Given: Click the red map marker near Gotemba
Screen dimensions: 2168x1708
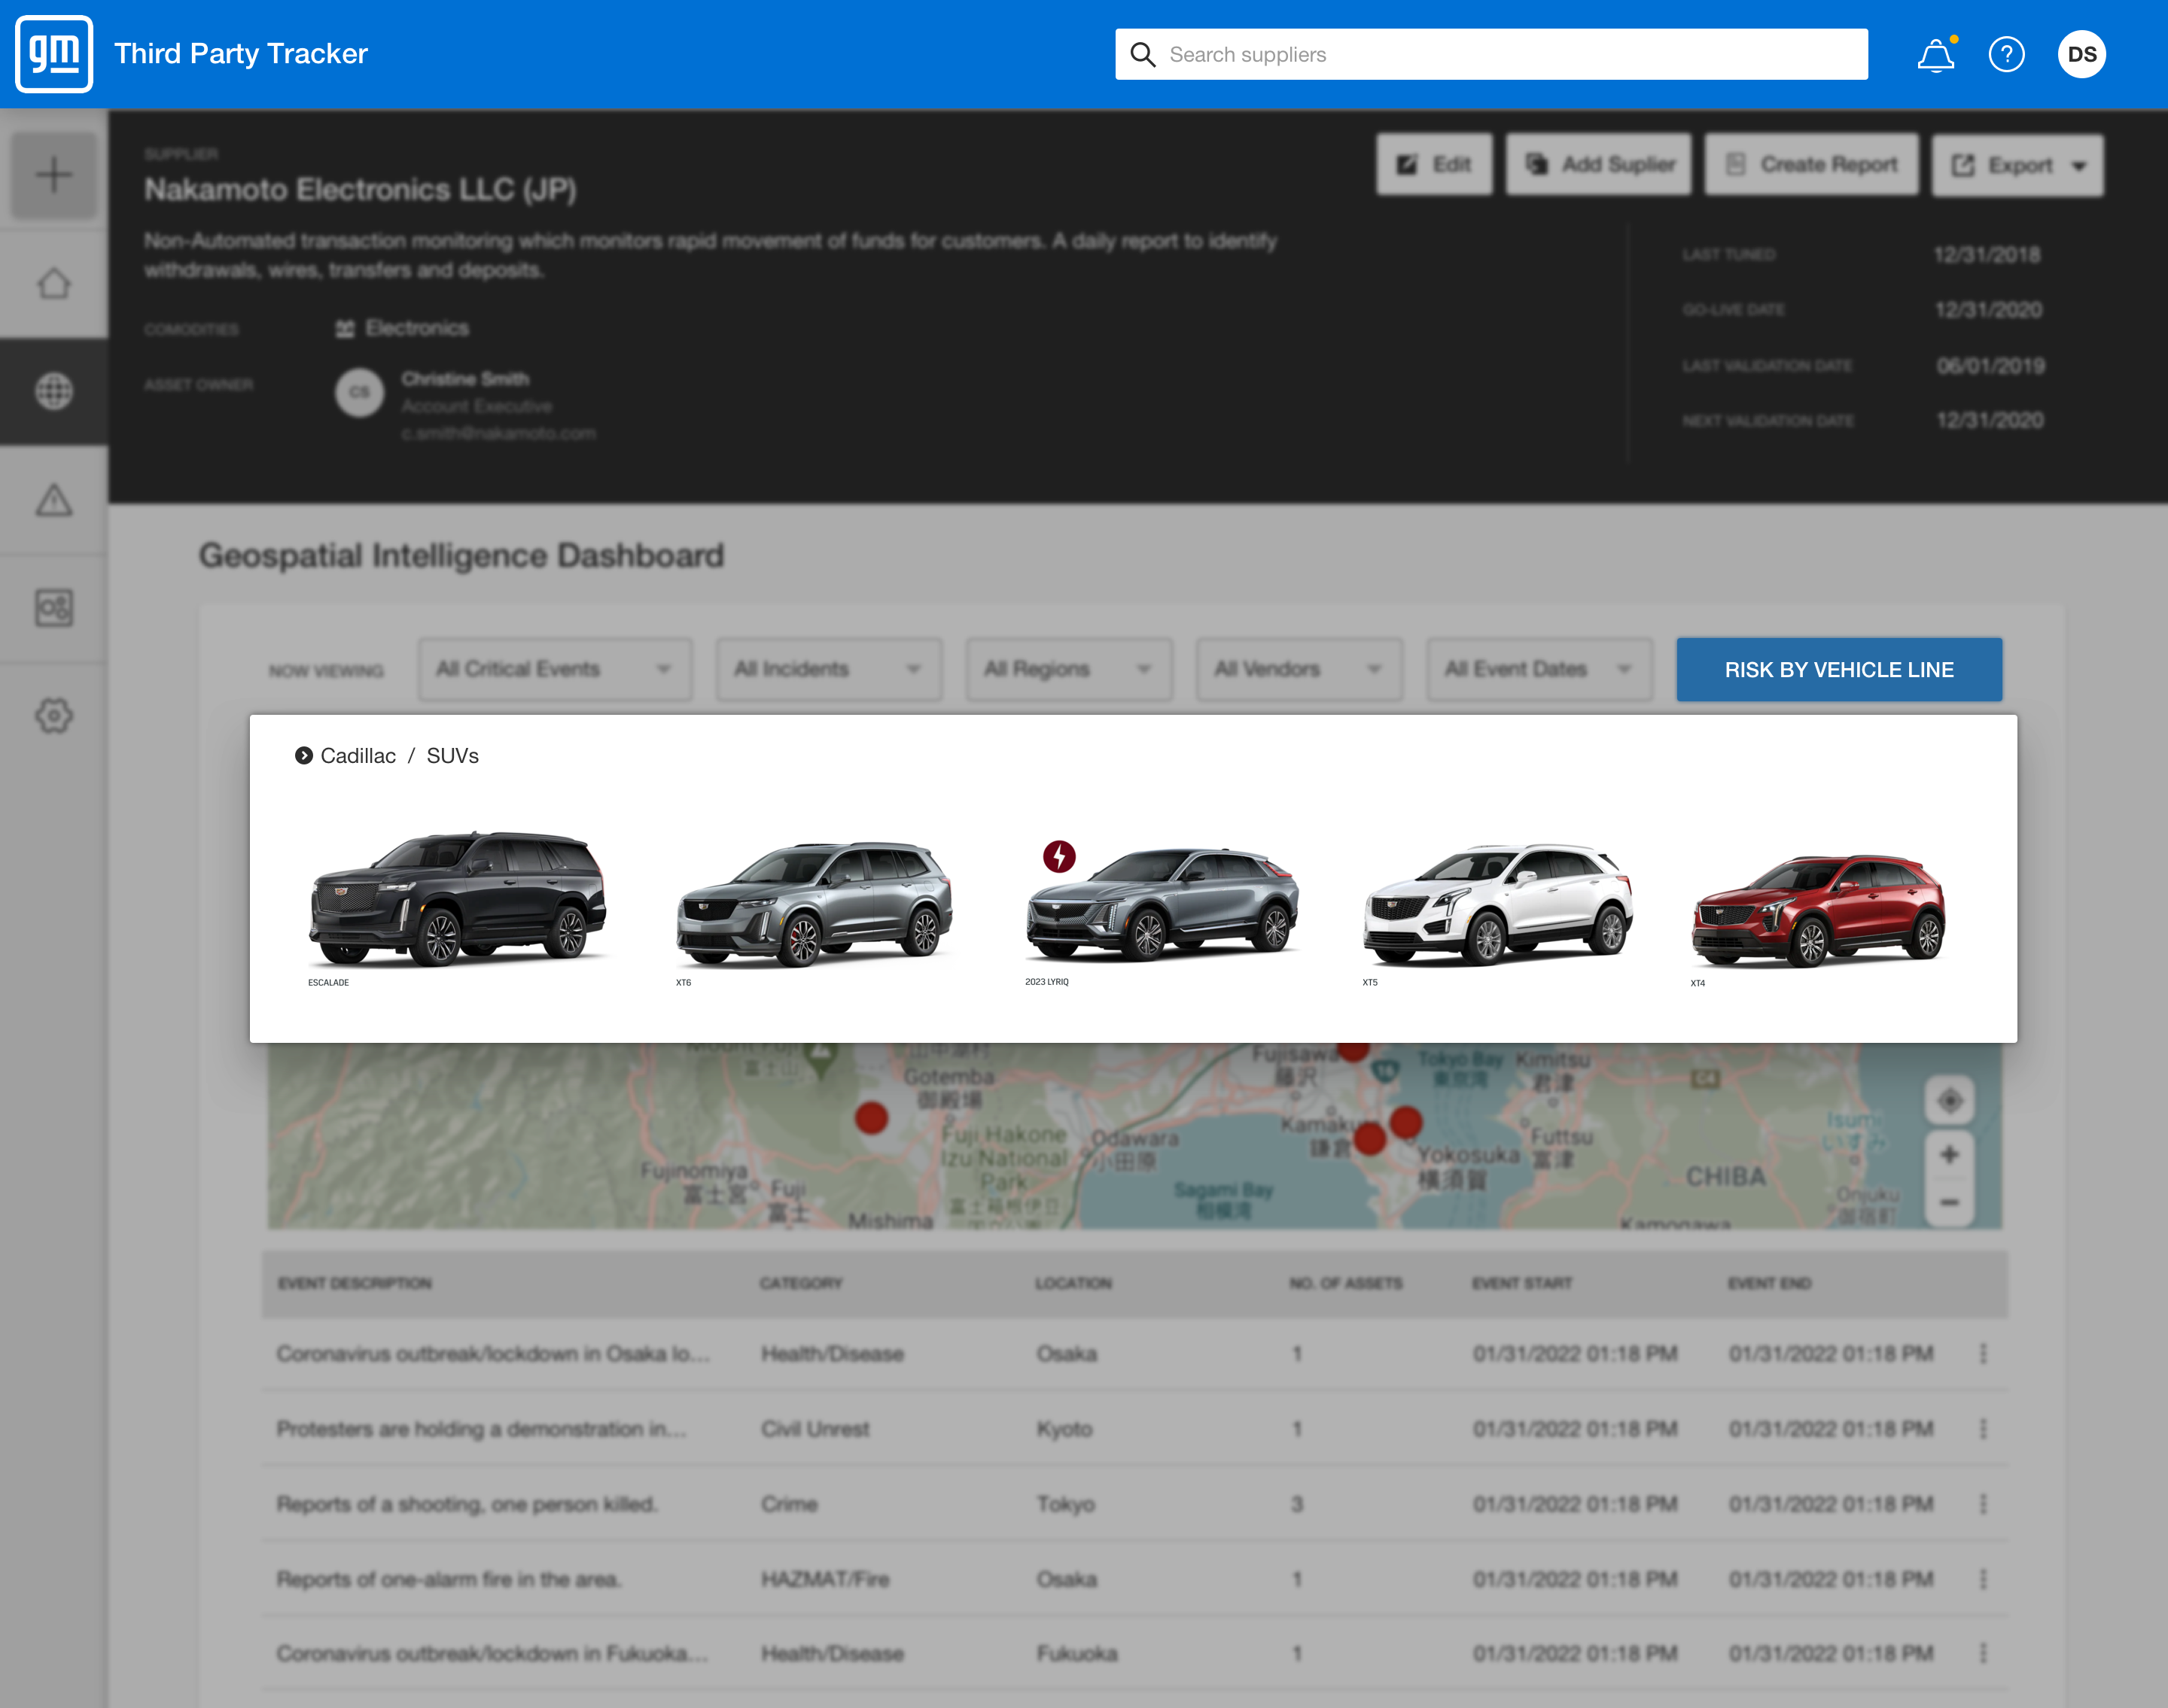Looking at the screenshot, I should [x=872, y=1117].
